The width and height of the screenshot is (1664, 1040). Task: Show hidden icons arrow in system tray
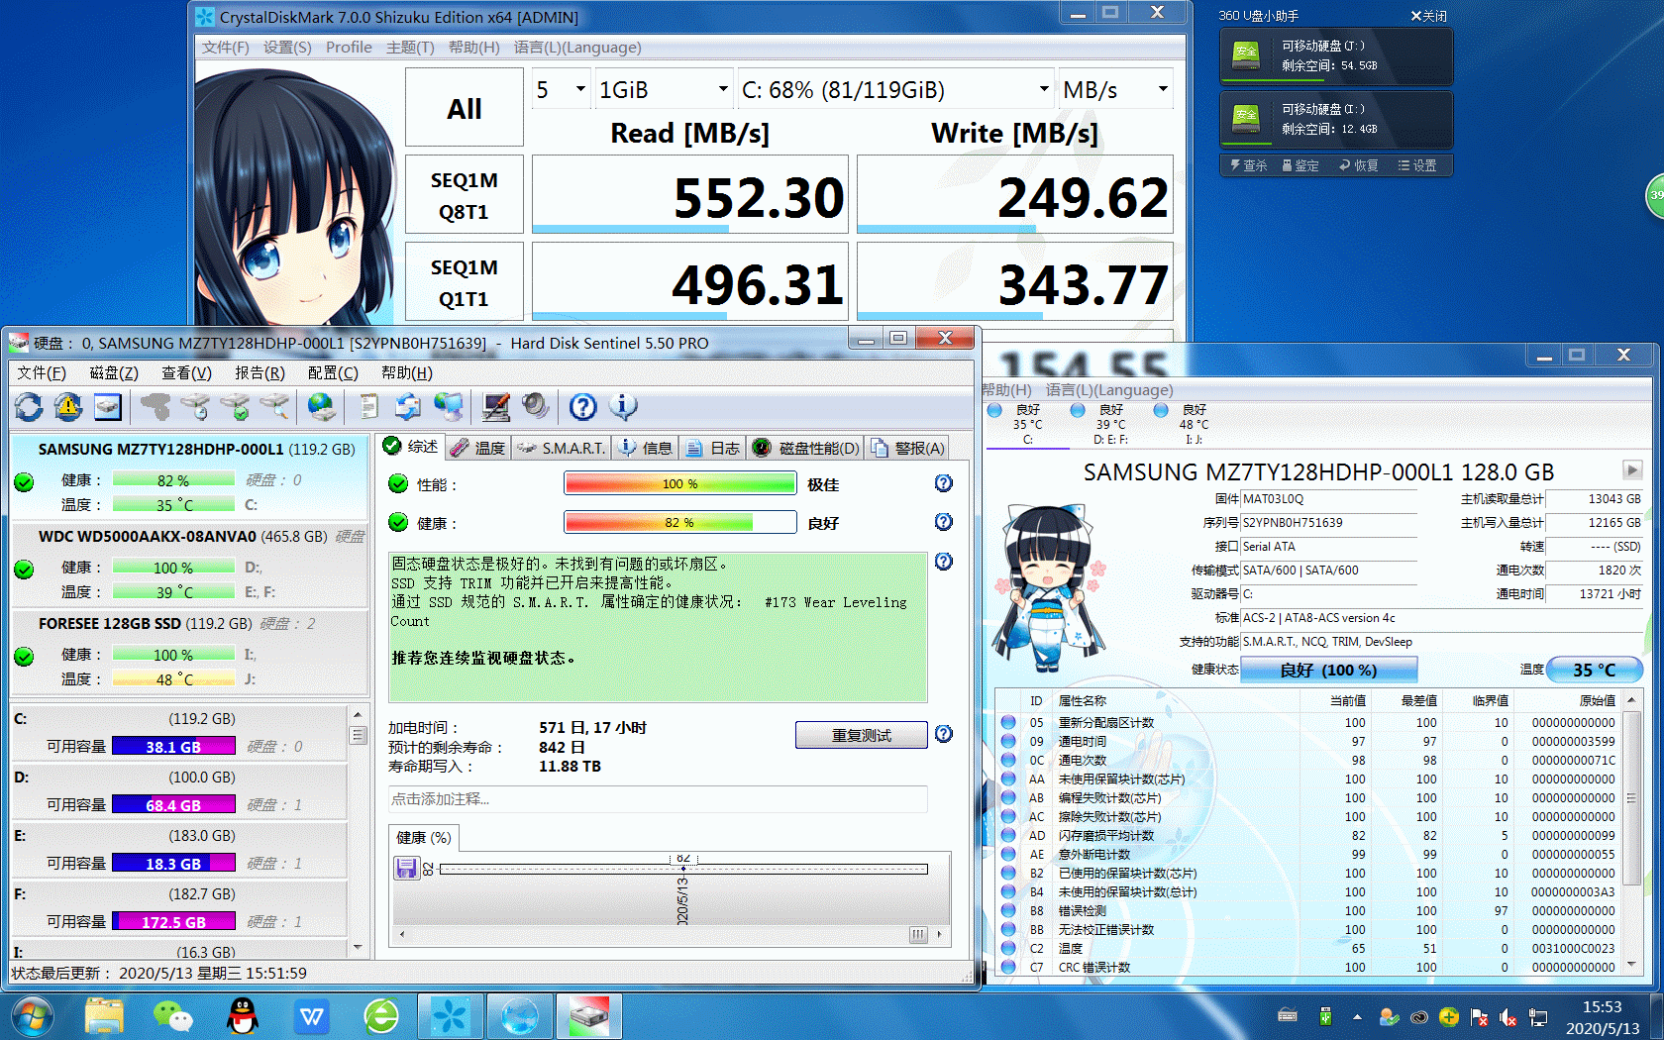click(x=1357, y=1016)
